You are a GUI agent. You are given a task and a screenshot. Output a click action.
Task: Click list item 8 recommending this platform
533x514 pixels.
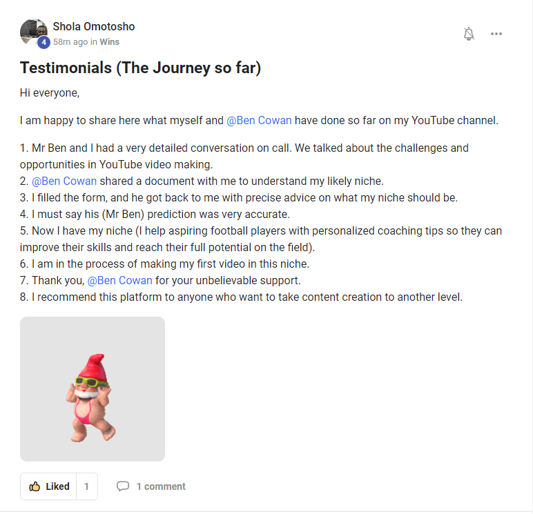[240, 297]
